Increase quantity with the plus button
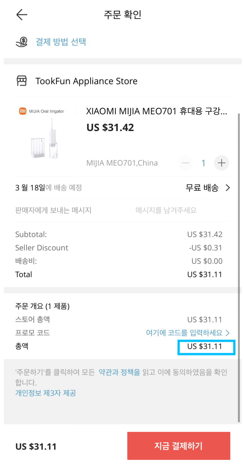The height and width of the screenshot is (469, 244). pyautogui.click(x=222, y=163)
